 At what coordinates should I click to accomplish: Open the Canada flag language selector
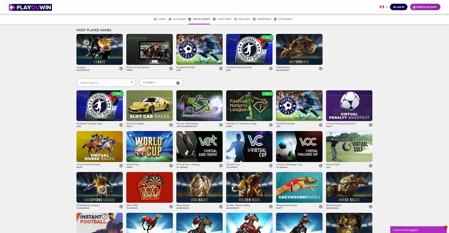tap(384, 7)
